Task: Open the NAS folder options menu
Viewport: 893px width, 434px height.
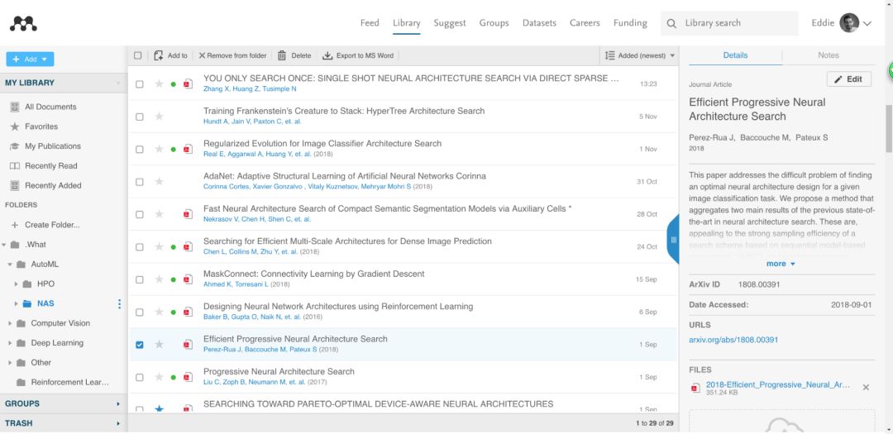Action: point(119,304)
